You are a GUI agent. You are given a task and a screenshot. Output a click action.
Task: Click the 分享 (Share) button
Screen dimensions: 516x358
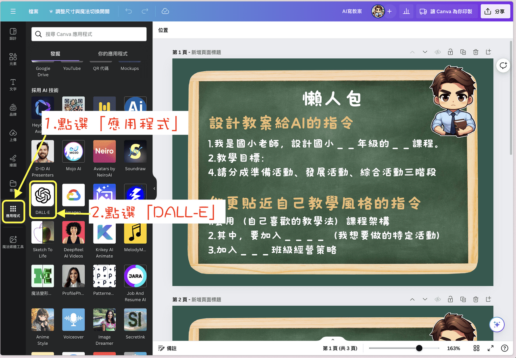[x=495, y=11]
